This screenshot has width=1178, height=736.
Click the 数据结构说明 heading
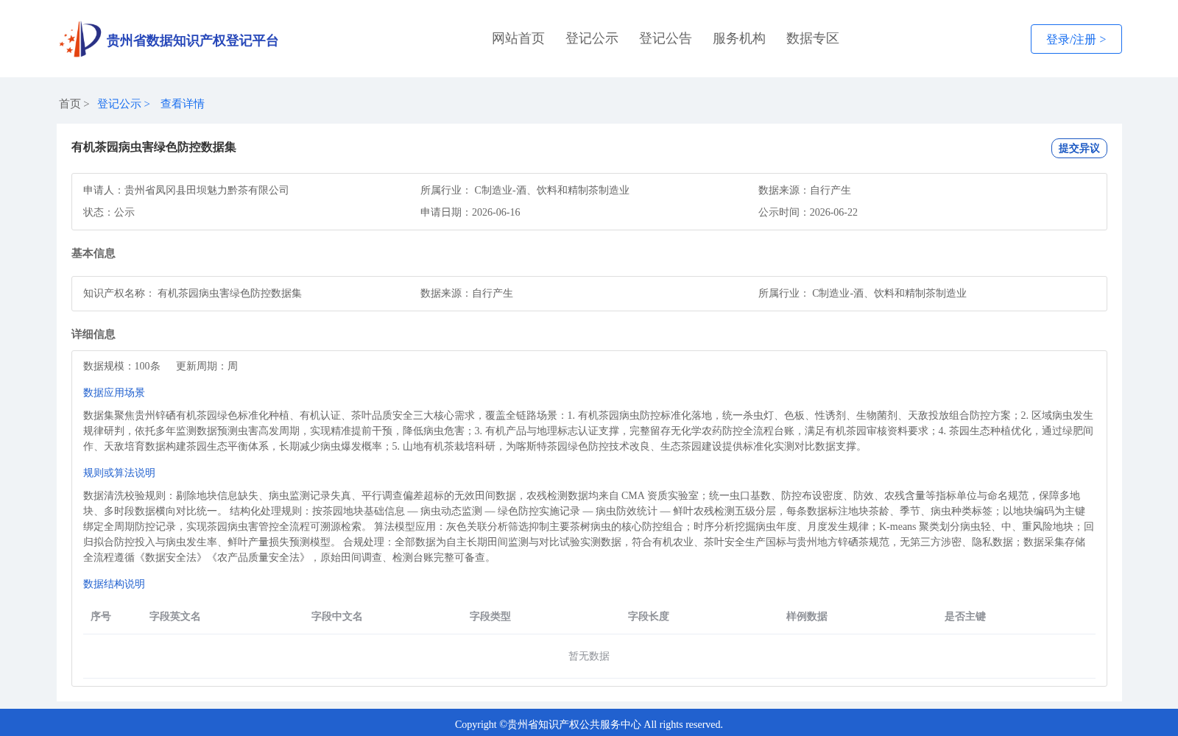[x=114, y=584]
